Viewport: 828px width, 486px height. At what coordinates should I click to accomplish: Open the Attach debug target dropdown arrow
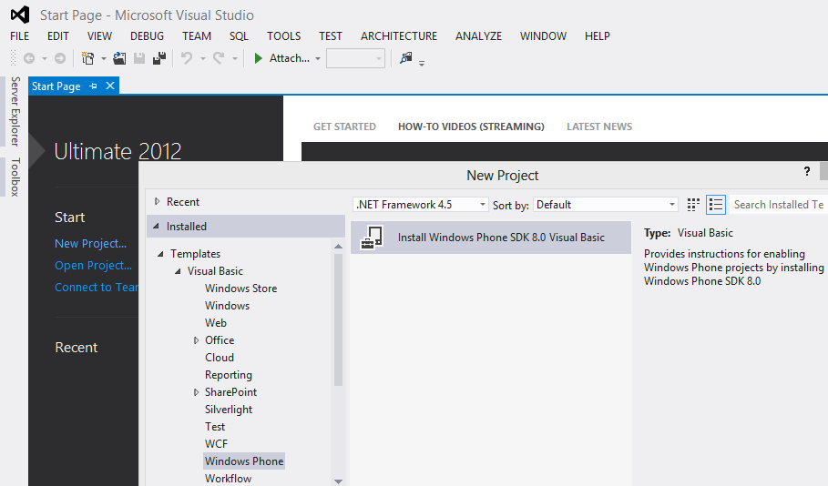pos(318,58)
